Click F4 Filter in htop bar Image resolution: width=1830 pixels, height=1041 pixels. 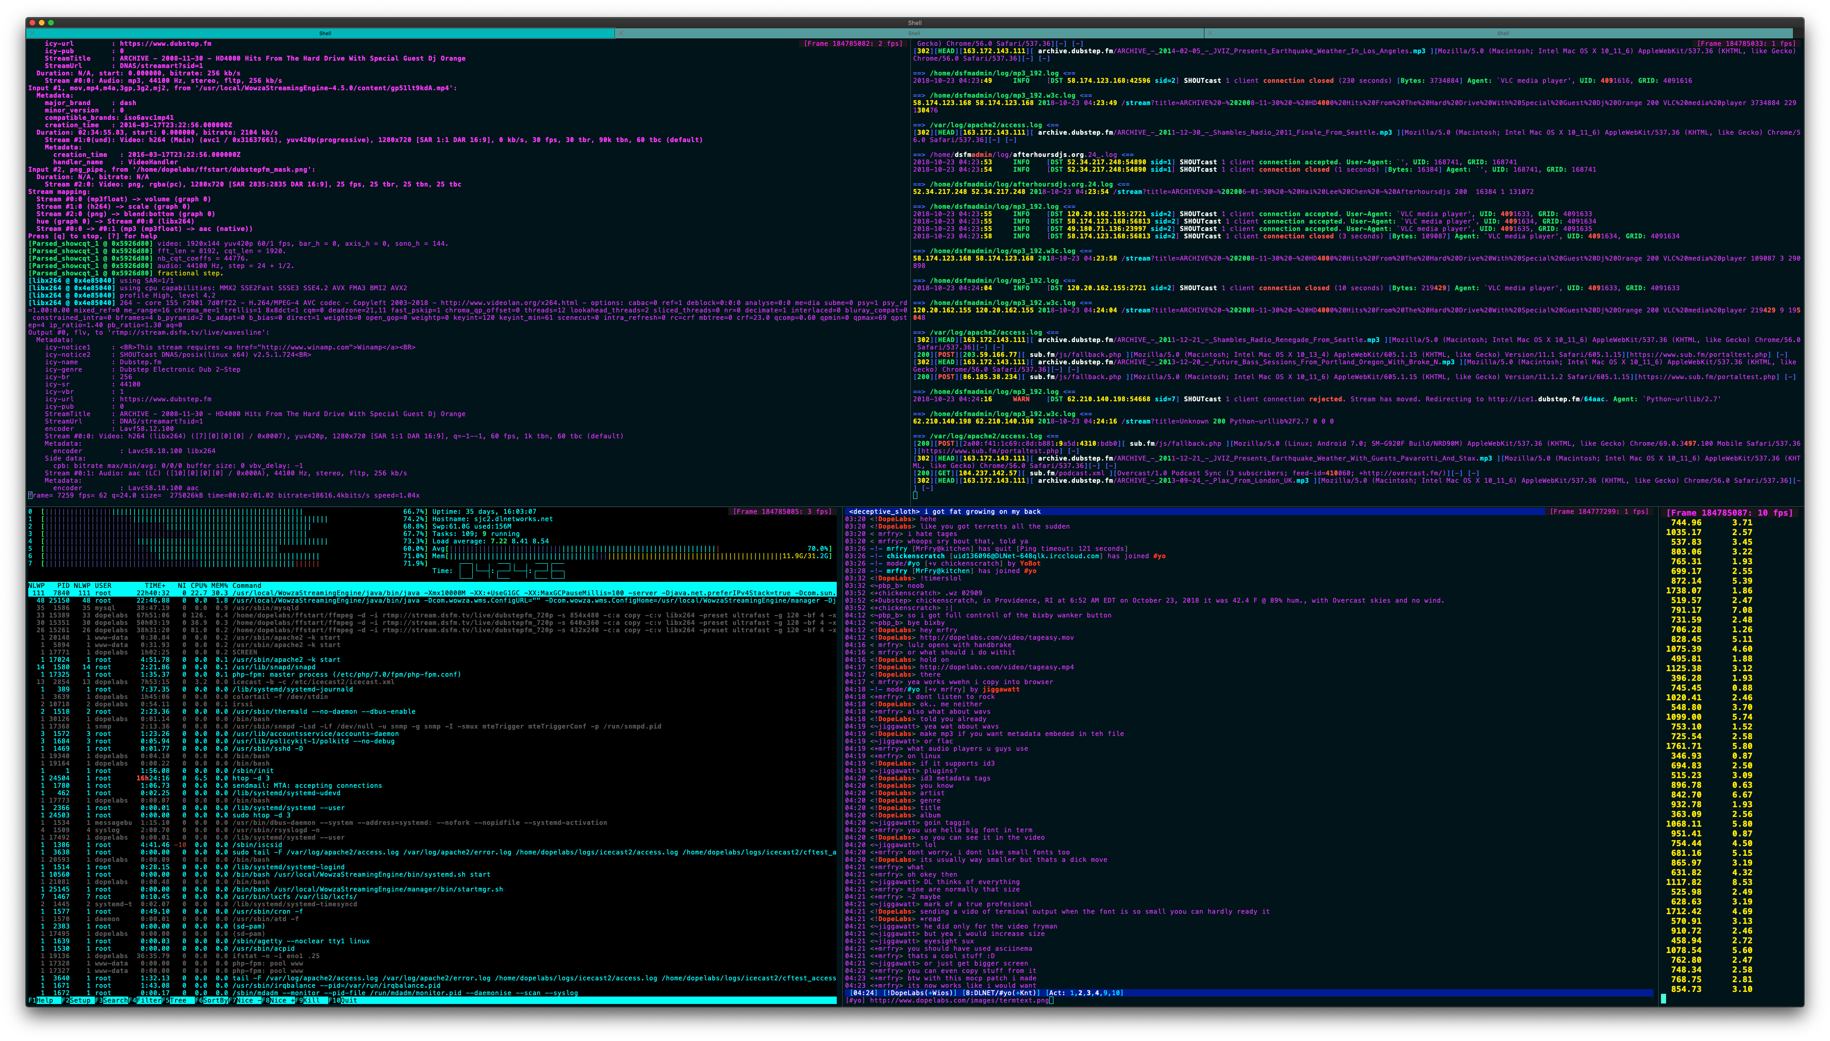tap(145, 1000)
